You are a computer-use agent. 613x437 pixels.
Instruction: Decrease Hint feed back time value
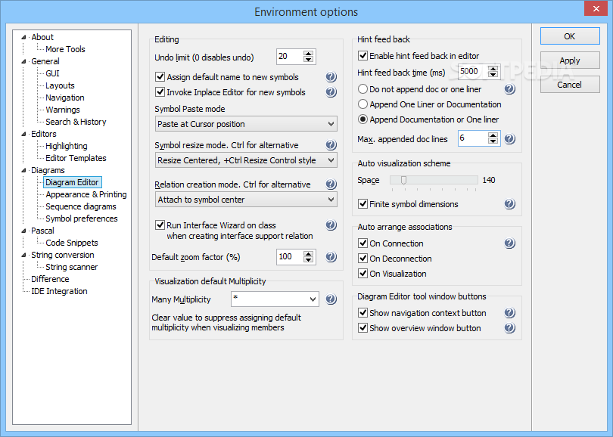(493, 74)
